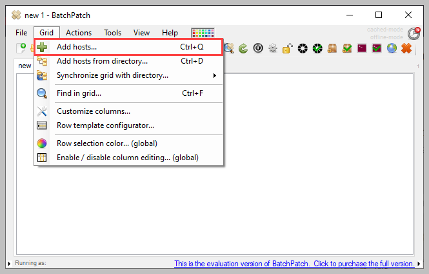429x274 pixels.
Task: Click the green refresh arrow toolbar icon
Action: tap(243, 49)
